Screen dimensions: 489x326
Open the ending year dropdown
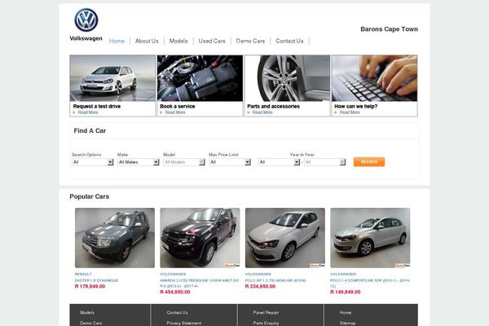(x=325, y=162)
